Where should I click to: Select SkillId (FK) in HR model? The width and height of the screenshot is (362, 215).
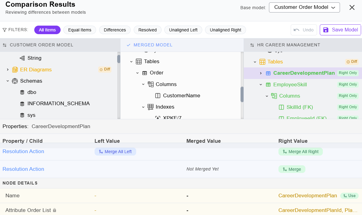click(x=303, y=107)
